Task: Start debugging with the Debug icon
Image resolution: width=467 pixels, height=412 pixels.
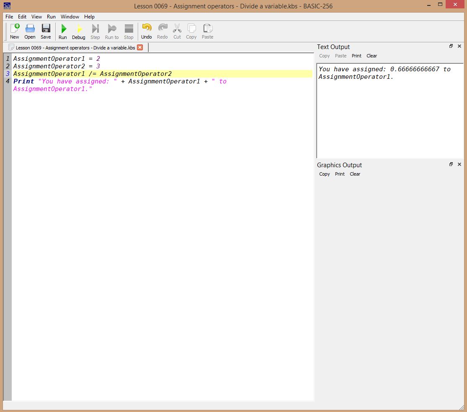Action: [x=78, y=29]
